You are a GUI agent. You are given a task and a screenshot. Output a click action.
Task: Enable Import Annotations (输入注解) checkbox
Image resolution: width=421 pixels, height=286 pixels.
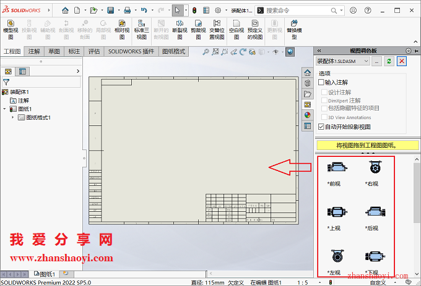(x=321, y=82)
